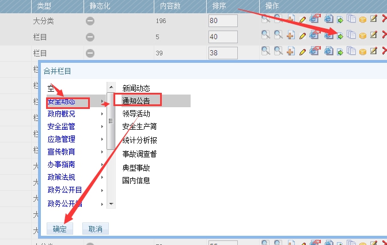Toggle static status icon for 大分类 row
Viewport: 387px width, 245px height.
[x=90, y=21]
